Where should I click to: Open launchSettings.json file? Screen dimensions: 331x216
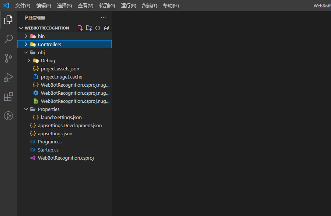pos(61,117)
